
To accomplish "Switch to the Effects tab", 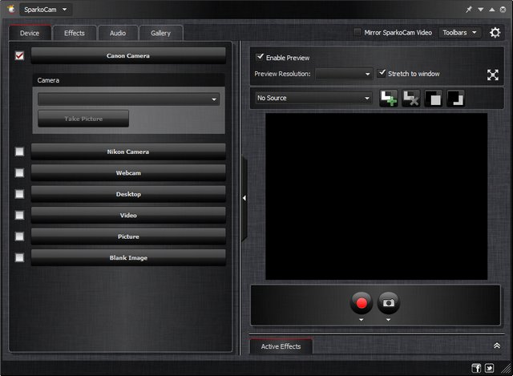I will [75, 33].
